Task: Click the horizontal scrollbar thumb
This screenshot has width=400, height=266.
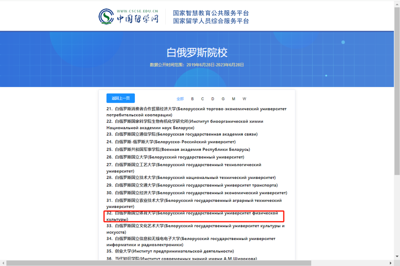Action: click(159, 263)
